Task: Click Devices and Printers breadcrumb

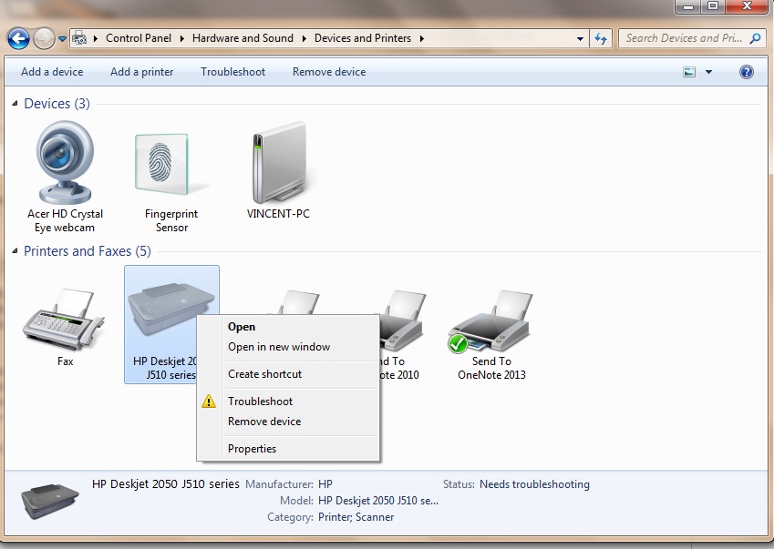Action: [362, 38]
